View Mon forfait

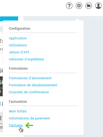click(x=18, y=111)
